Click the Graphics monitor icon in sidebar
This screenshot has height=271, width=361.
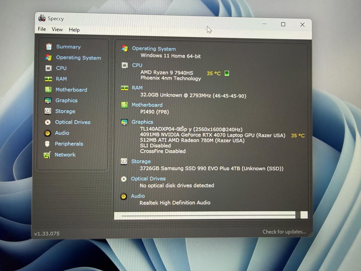pyautogui.click(x=48, y=100)
